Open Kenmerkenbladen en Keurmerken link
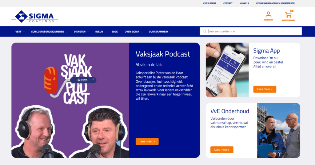Viewport: 315px width, 165px height. coord(275,3)
